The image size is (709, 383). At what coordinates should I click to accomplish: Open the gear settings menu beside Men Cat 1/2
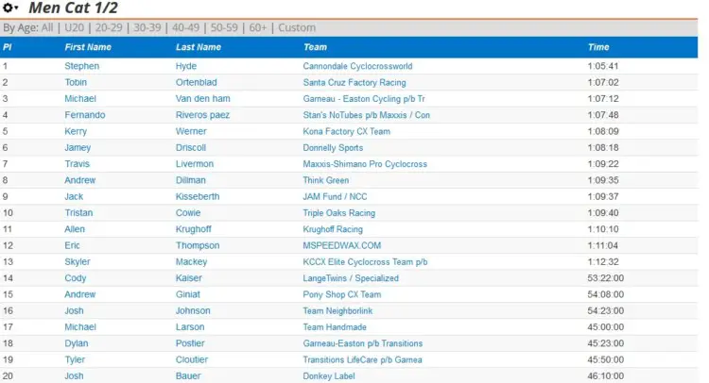click(10, 8)
